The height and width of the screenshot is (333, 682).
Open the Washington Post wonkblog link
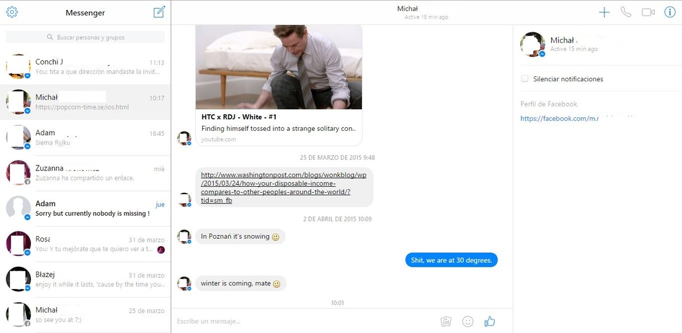[283, 187]
